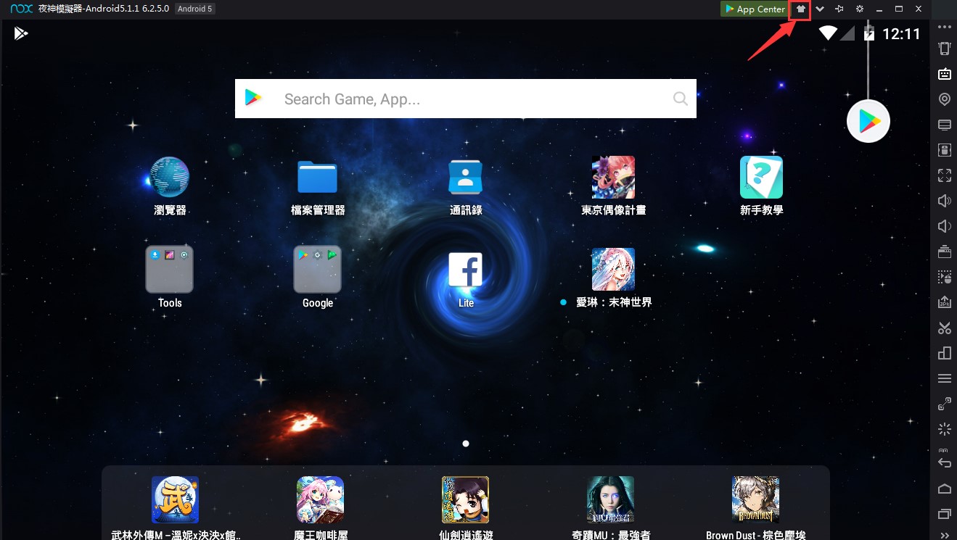Take a screenshot with scissors icon
This screenshot has height=540, width=957.
coord(945,328)
